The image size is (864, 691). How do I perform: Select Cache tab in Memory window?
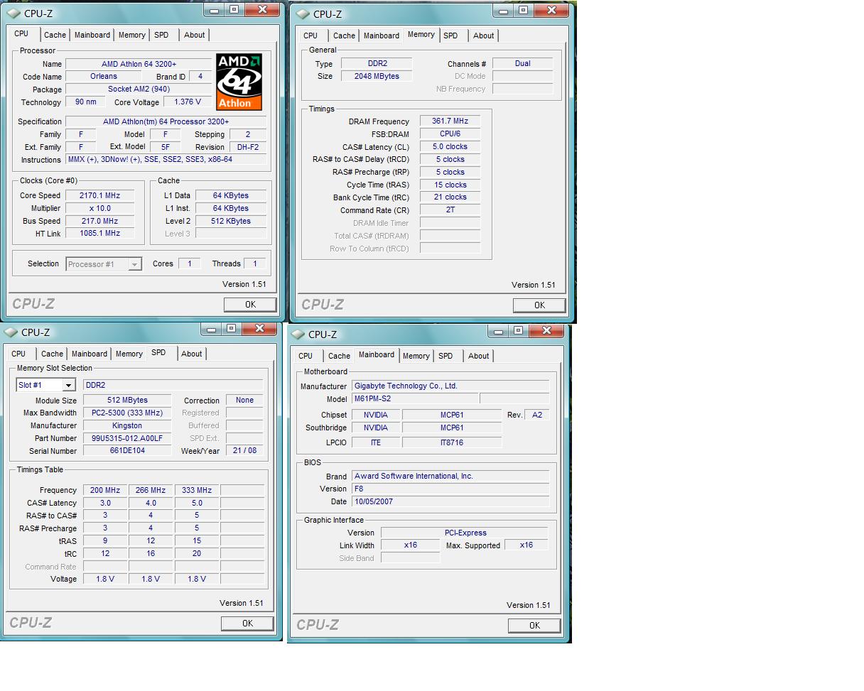coord(344,36)
